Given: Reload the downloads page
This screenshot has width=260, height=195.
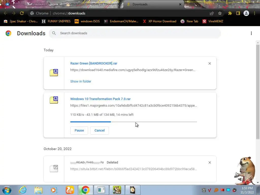Looking at the screenshot, I should [22, 13].
